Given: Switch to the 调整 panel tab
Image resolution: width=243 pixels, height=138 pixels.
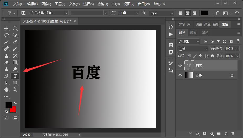Looking at the screenshot, I should pyautogui.click(x=199, y=24).
